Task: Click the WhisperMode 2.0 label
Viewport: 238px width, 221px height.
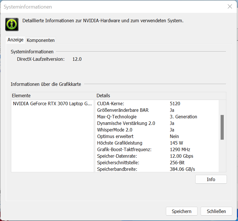Action: (115, 130)
